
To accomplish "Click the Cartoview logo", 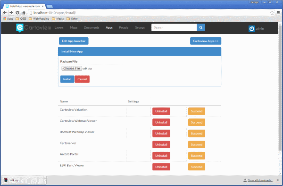I will pyautogui.click(x=33, y=28).
